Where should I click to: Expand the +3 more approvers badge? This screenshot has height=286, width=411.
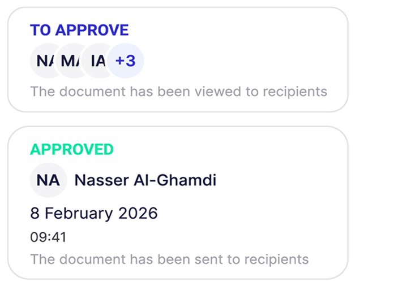tap(126, 60)
